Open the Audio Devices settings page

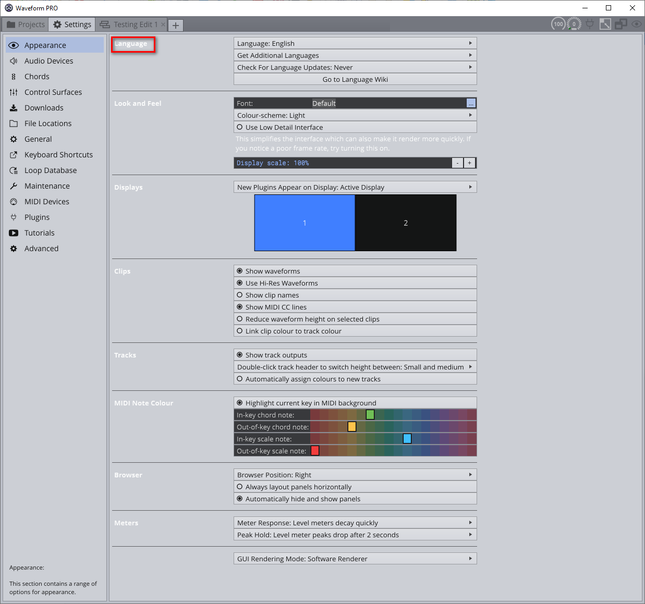(55, 61)
